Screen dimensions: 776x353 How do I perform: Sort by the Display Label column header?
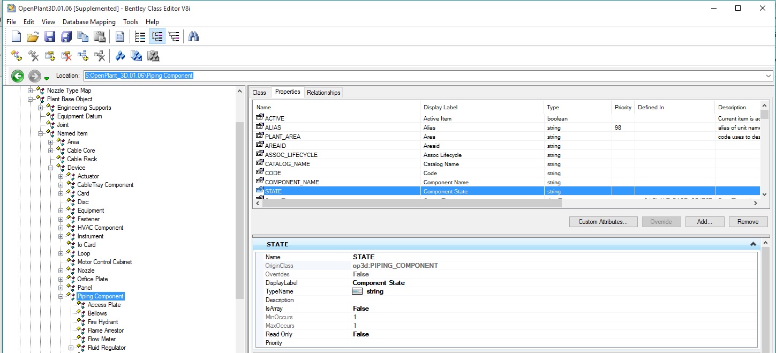point(482,107)
